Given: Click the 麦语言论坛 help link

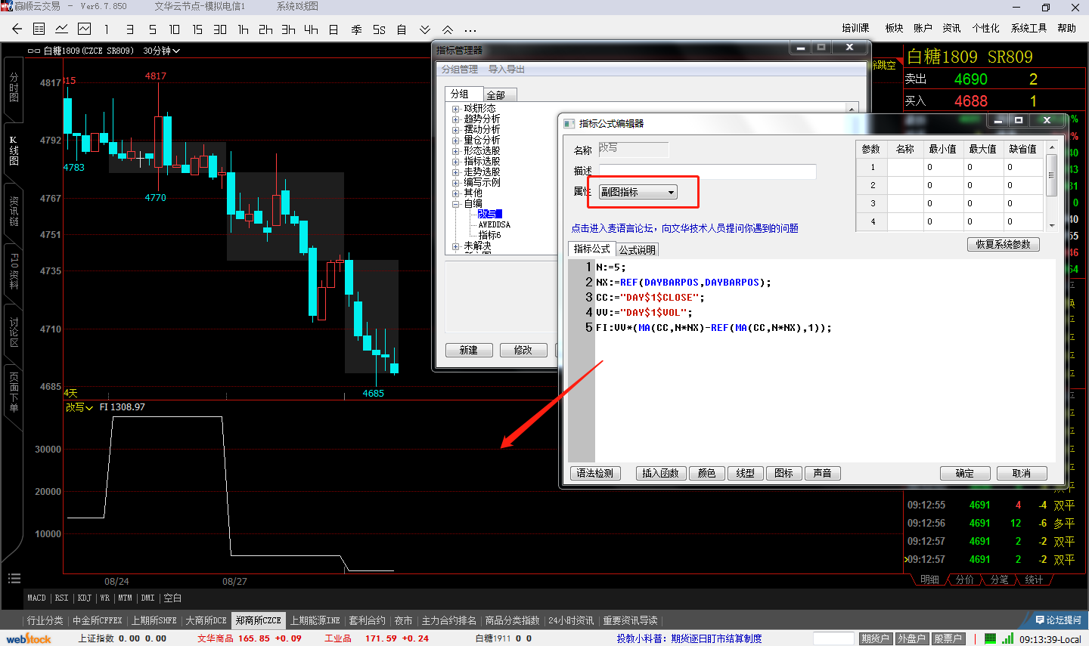Looking at the screenshot, I should (684, 228).
